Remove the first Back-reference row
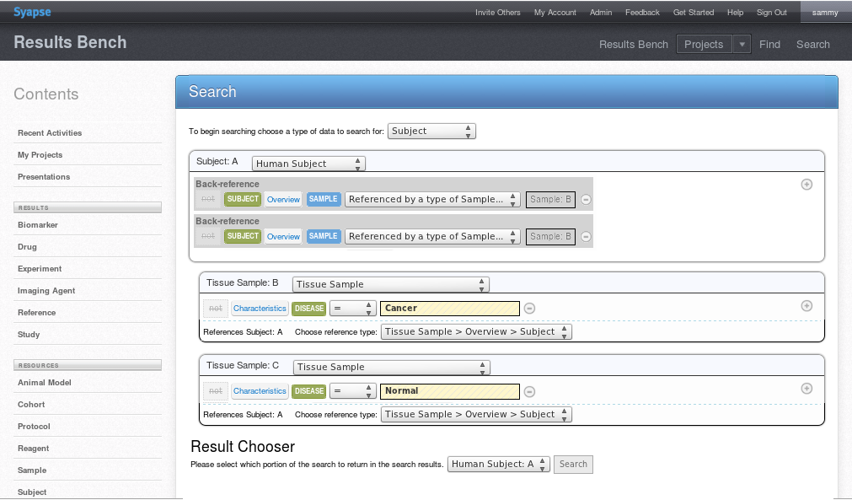This screenshot has width=852, height=500. [x=587, y=200]
